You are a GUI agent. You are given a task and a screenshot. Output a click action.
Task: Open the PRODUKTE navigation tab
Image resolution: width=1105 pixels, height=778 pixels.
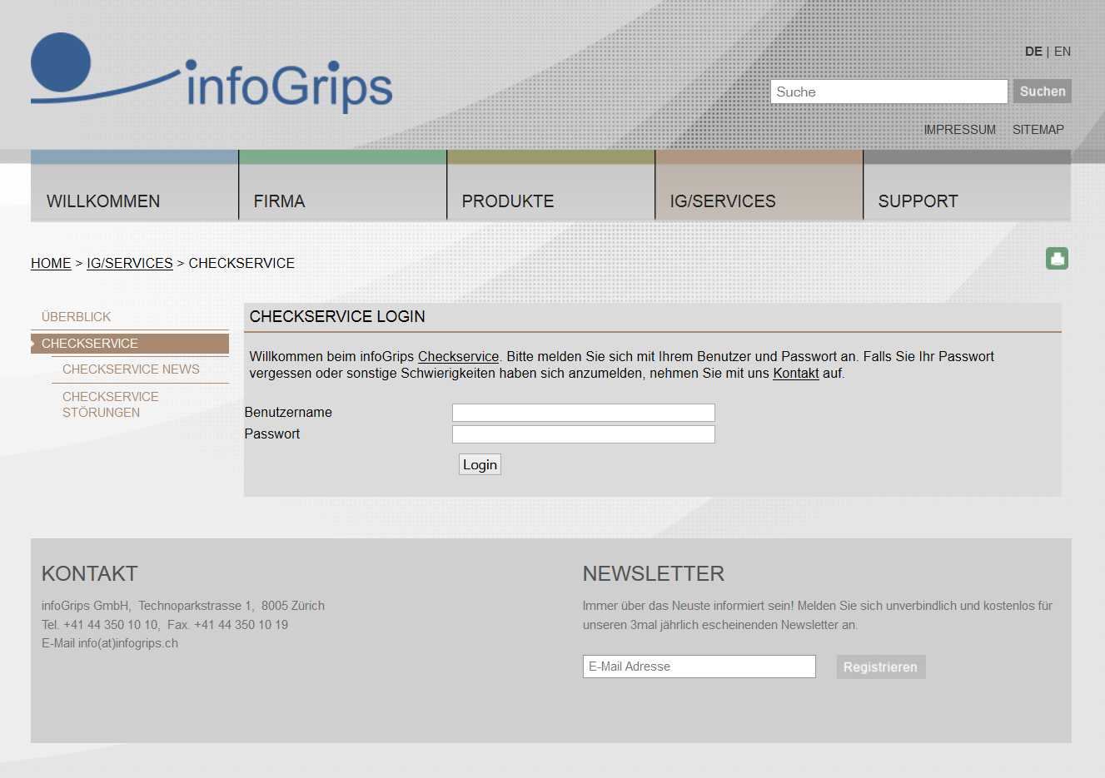coord(551,186)
